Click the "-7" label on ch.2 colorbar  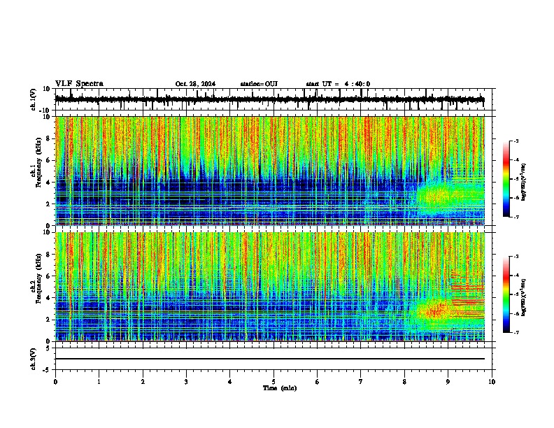click(x=516, y=332)
